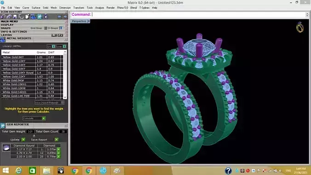Open the Windows Store taskbar icon

[x=32, y=171]
